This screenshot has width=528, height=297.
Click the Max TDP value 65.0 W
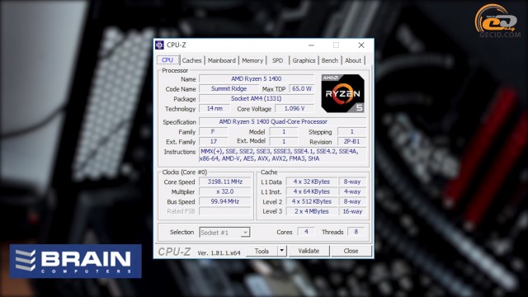coord(302,88)
